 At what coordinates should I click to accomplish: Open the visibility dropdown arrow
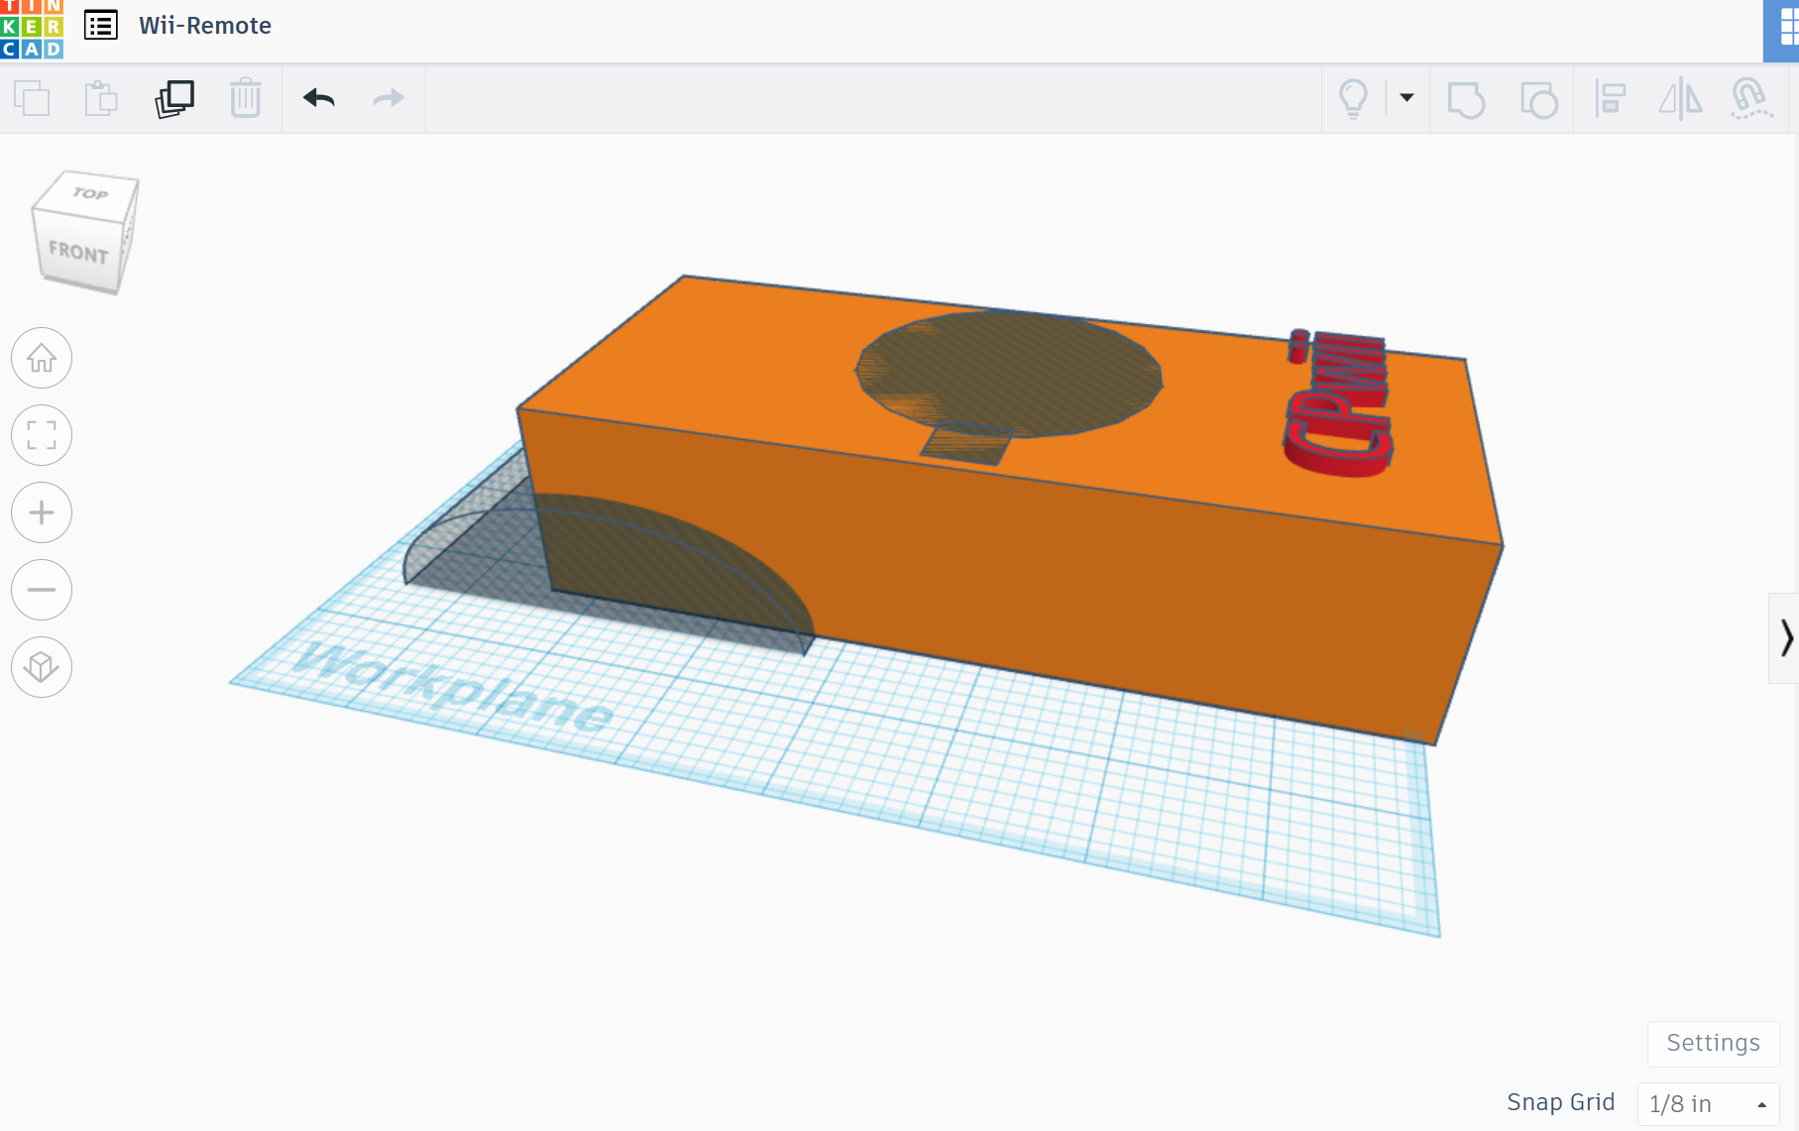[x=1406, y=97]
